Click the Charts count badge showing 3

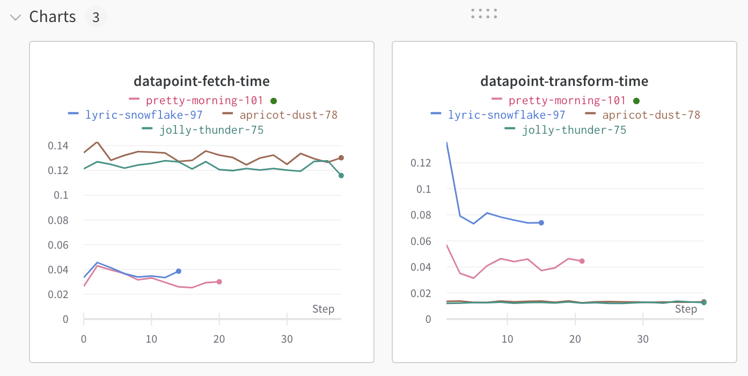click(96, 17)
